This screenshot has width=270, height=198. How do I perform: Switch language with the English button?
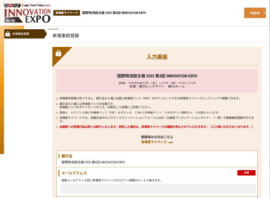pyautogui.click(x=255, y=13)
